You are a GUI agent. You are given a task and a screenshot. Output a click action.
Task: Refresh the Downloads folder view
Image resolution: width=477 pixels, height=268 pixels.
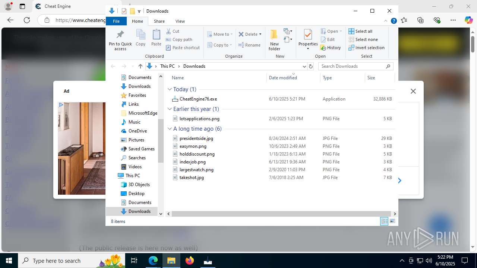click(x=311, y=66)
